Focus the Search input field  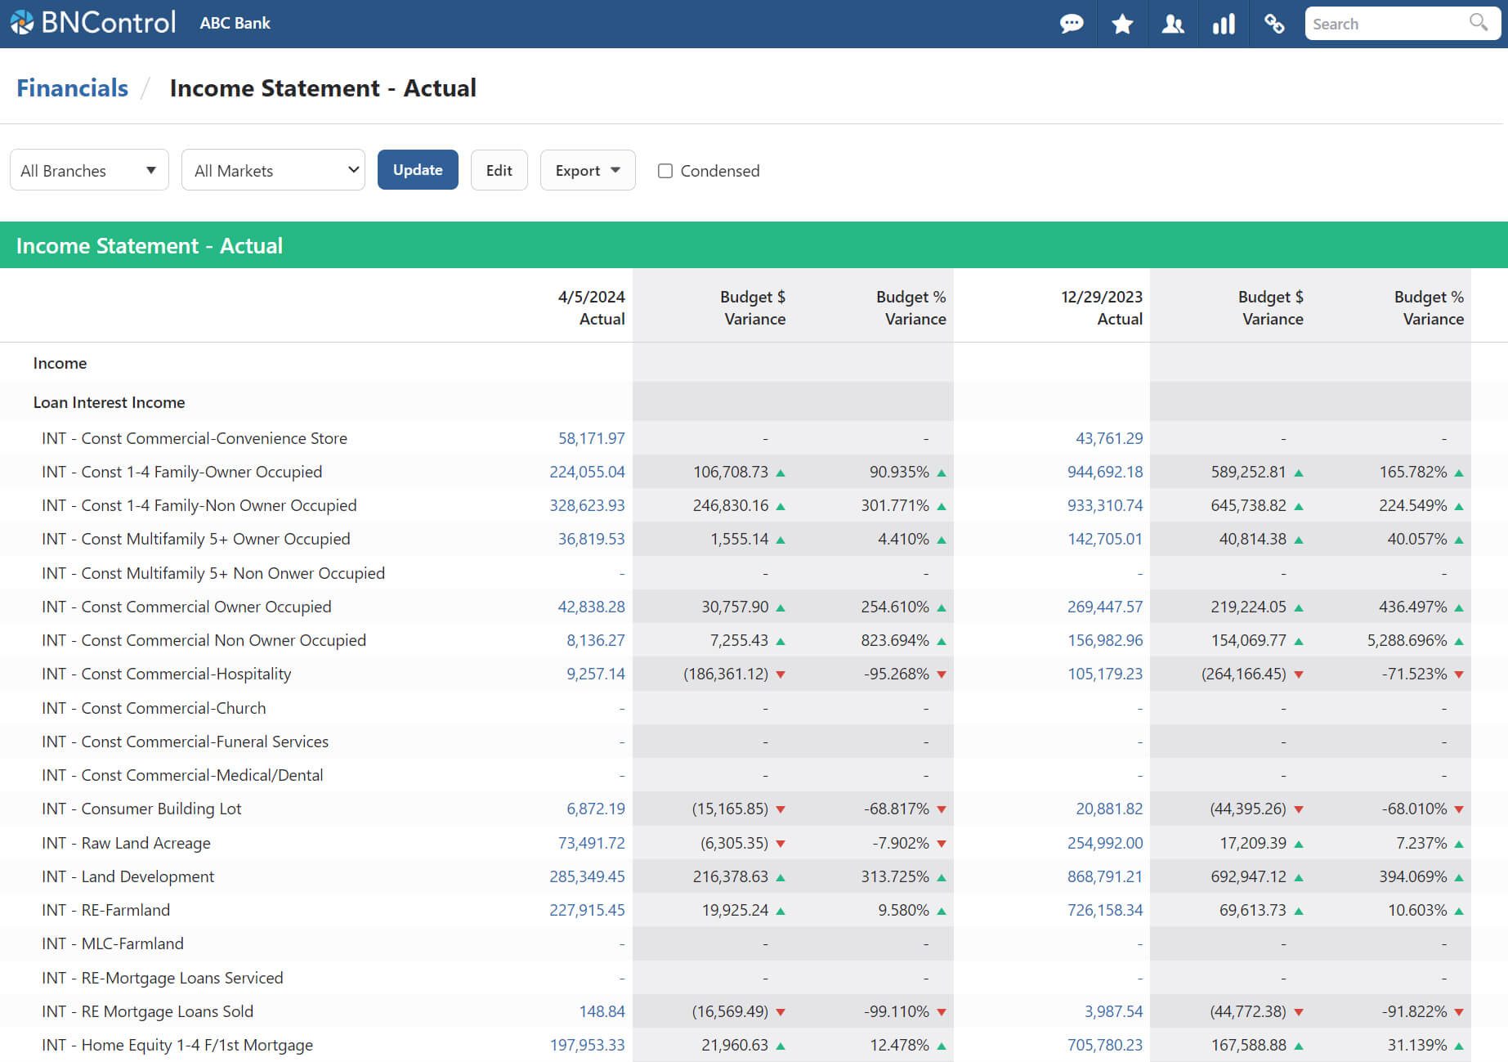click(x=1386, y=24)
